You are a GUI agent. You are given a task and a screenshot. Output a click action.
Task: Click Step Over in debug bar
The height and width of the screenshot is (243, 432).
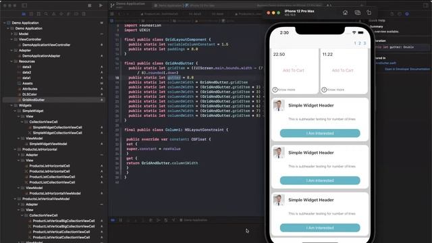(128, 220)
